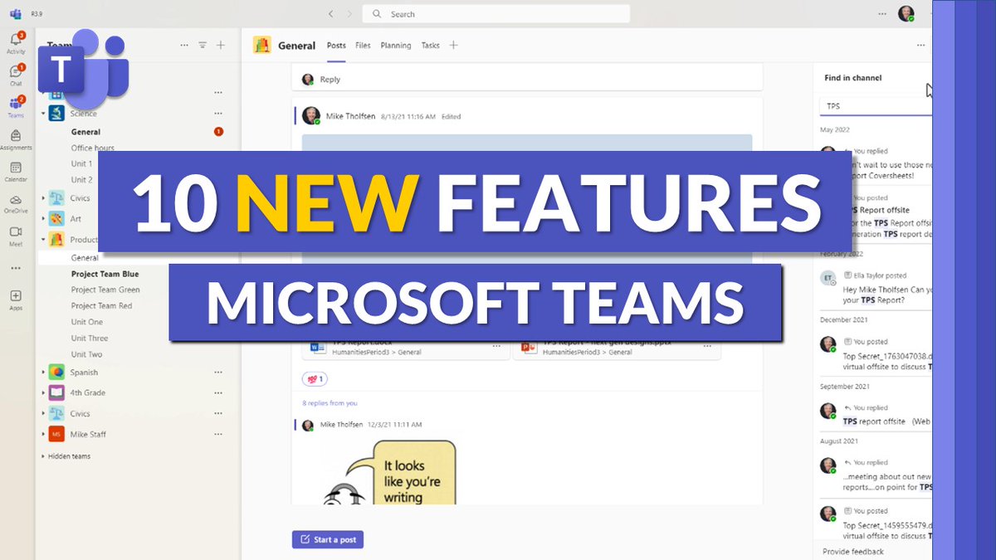Open the Activity feed in left rail
Image resolution: width=996 pixels, height=560 pixels.
(x=16, y=43)
